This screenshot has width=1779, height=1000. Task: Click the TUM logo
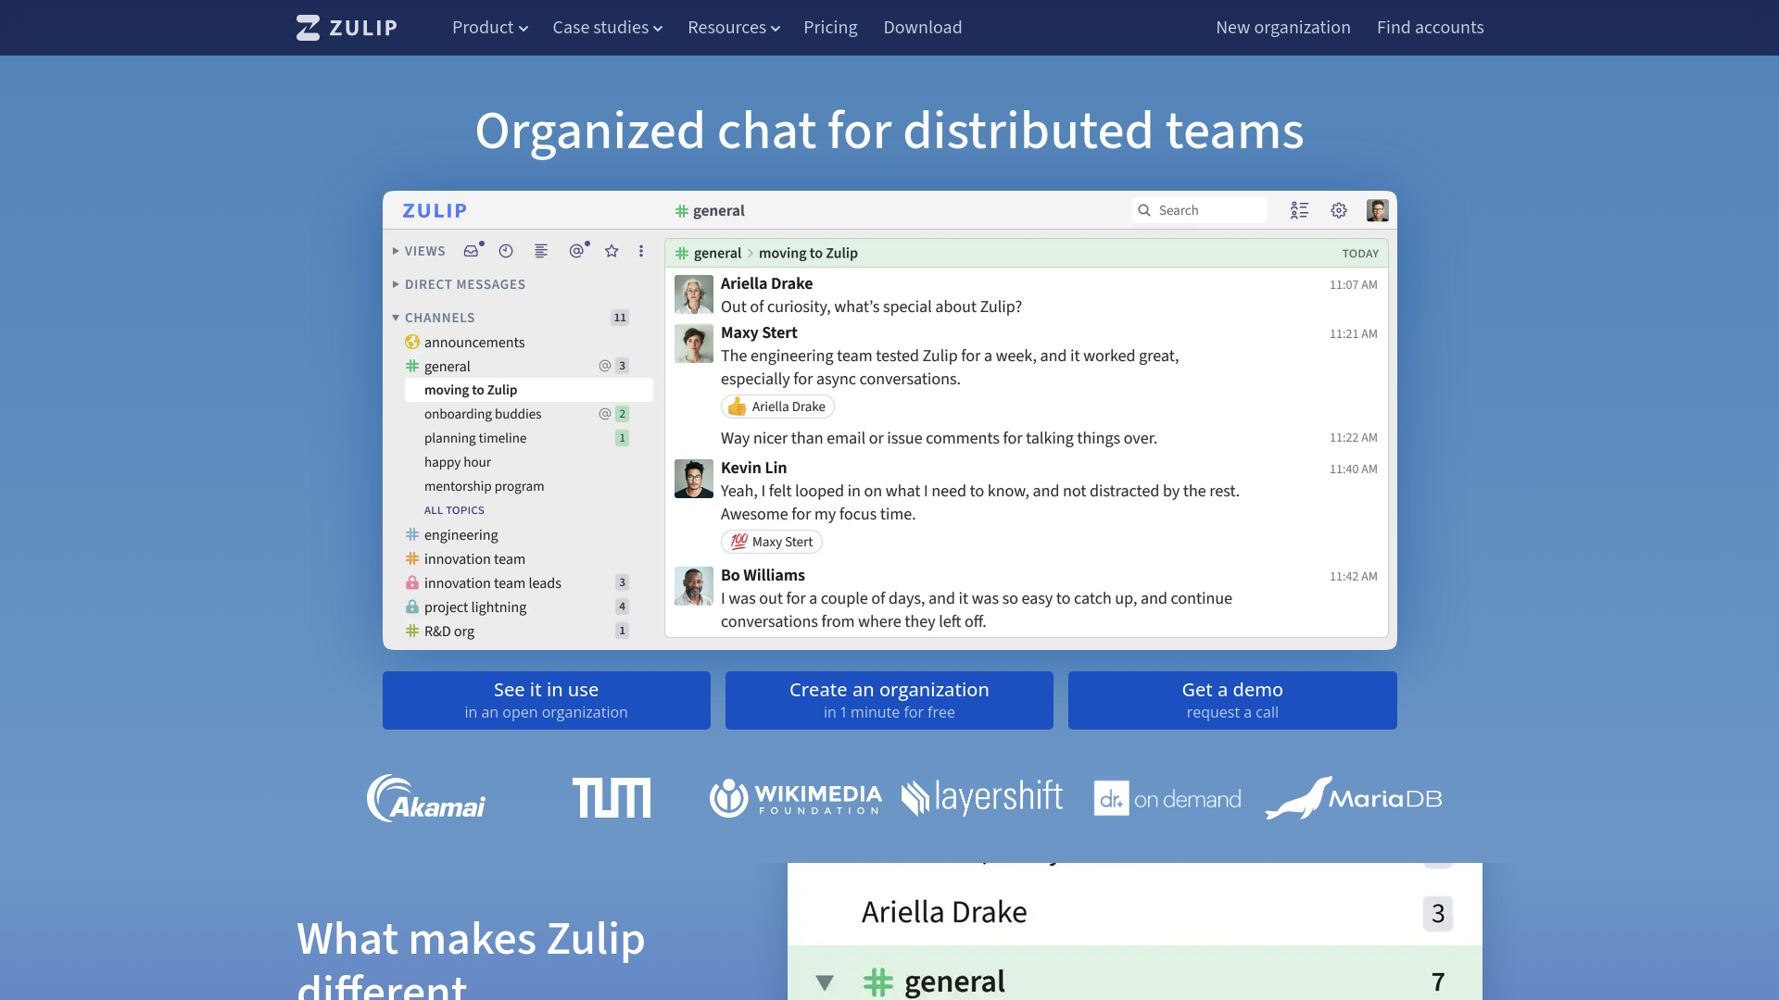[x=612, y=798]
